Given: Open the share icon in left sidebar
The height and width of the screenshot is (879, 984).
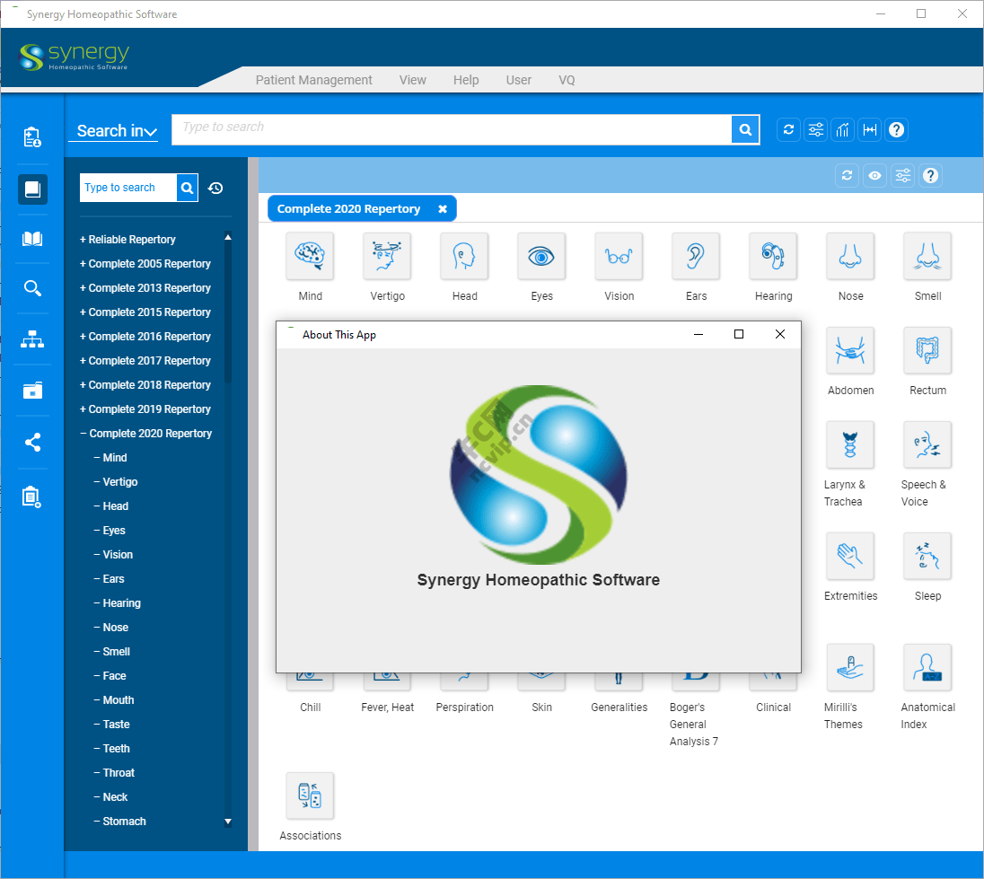Looking at the screenshot, I should tap(32, 443).
